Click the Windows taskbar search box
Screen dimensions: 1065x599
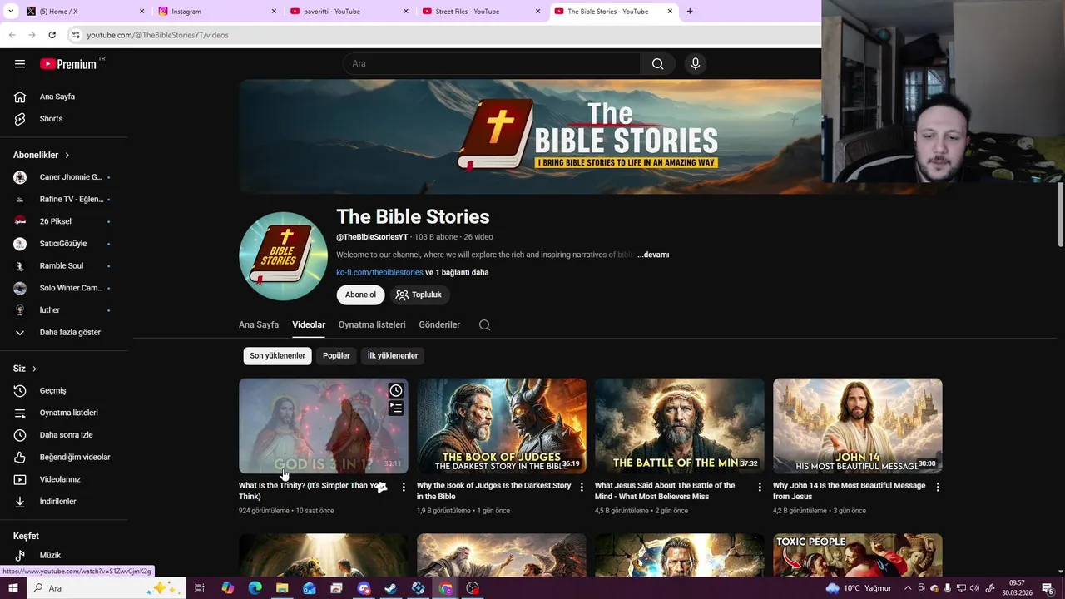pyautogui.click(x=106, y=588)
